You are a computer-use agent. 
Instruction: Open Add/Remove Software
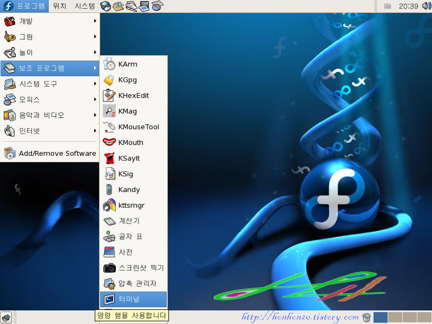click(50, 153)
